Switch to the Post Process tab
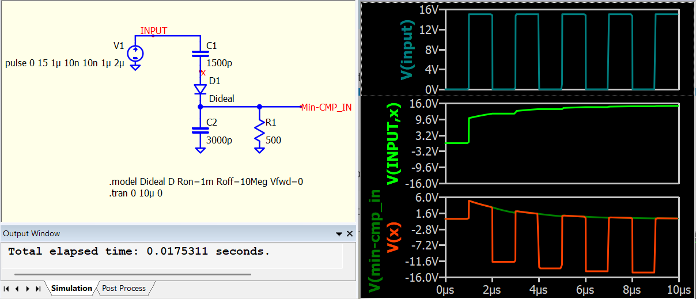 (x=123, y=288)
